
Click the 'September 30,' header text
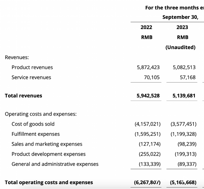tap(180, 17)
